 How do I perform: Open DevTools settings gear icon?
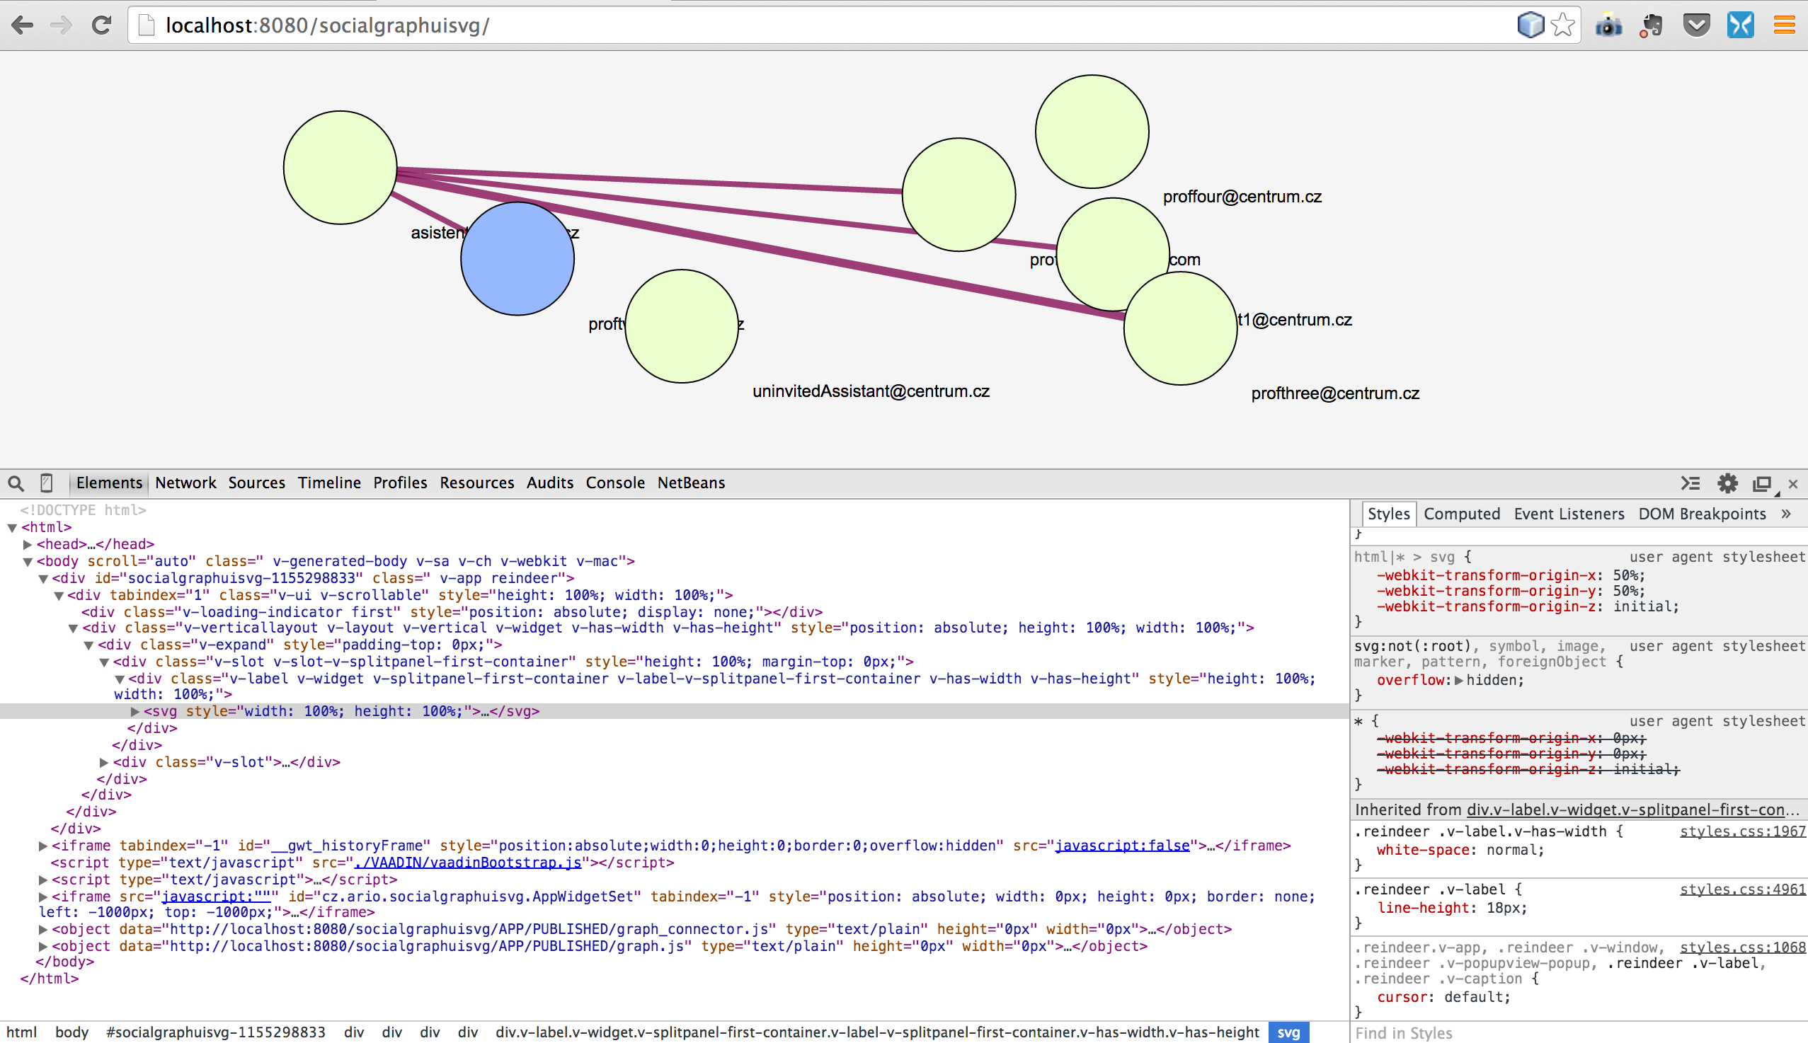pos(1727,483)
